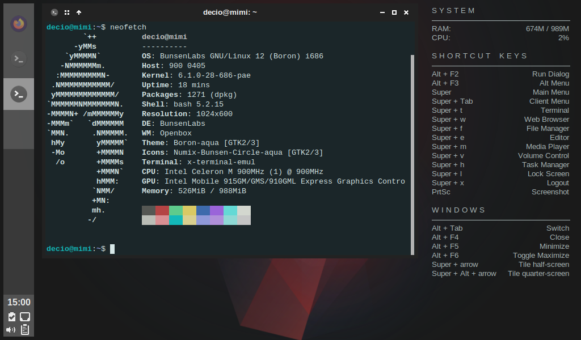Click the blue swatch in the top palette row
The image size is (581, 340).
pos(203,210)
